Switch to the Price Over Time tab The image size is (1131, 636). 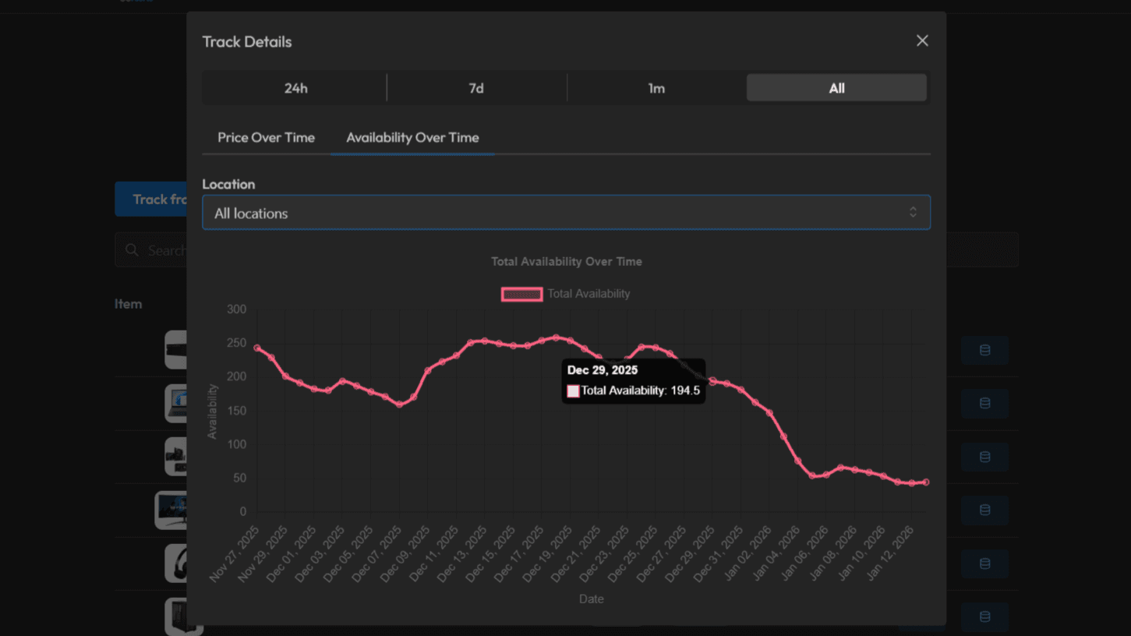click(266, 137)
